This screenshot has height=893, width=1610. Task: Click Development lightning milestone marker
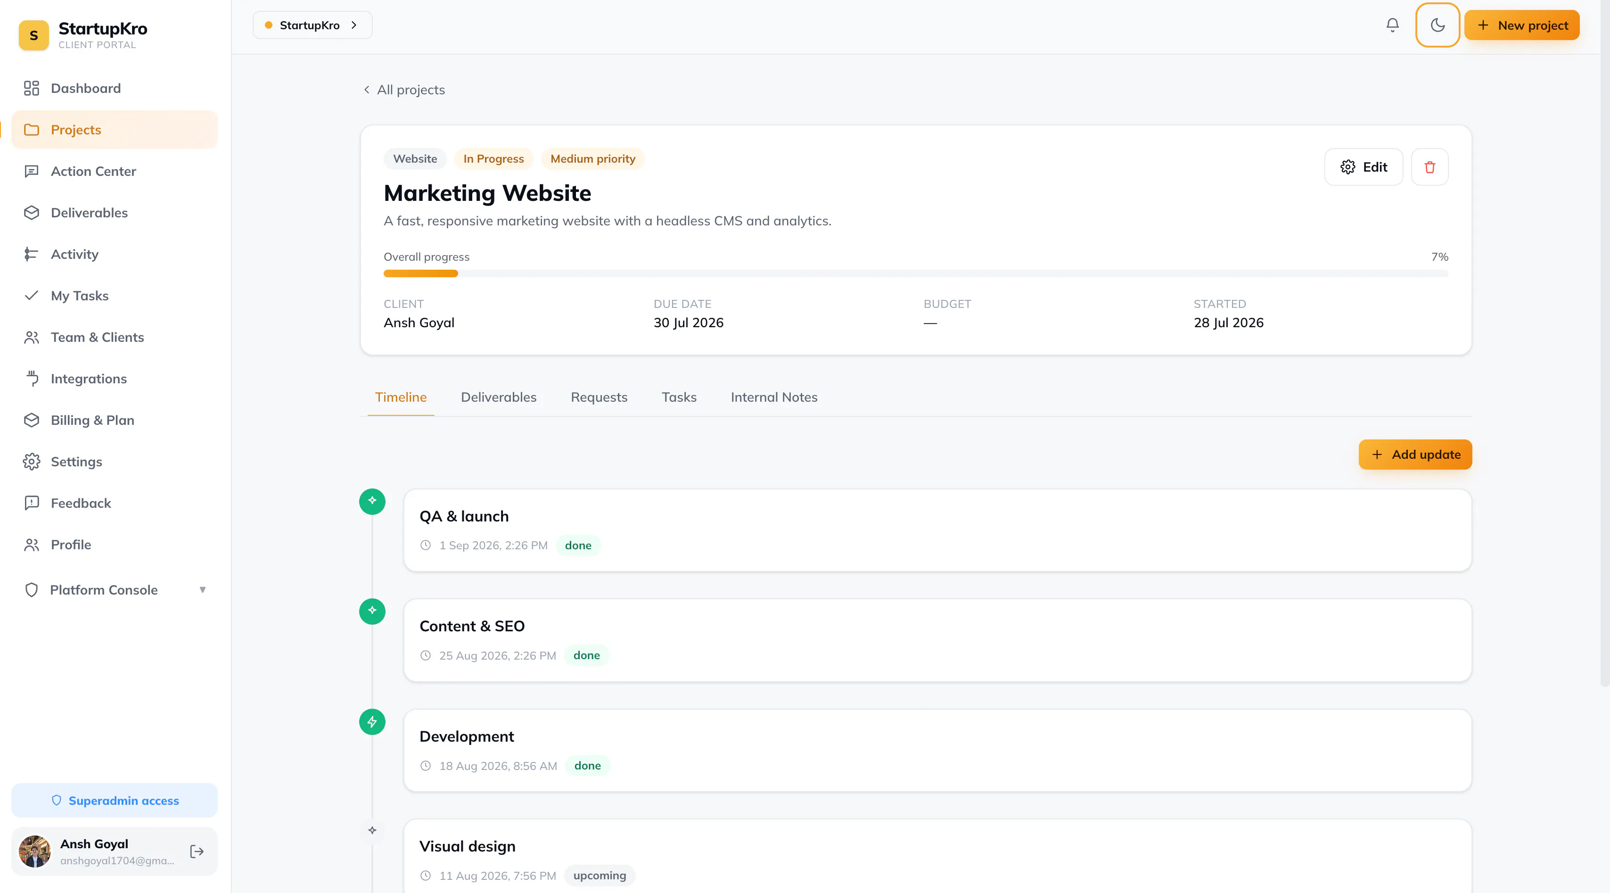[x=372, y=722]
